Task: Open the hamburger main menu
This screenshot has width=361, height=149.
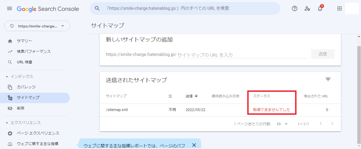Action: coord(10,9)
